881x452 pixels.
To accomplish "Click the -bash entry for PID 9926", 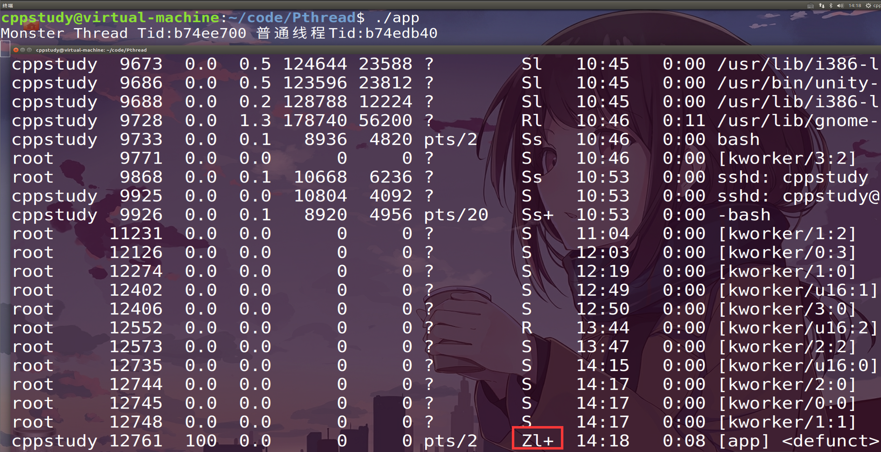I will (x=744, y=215).
